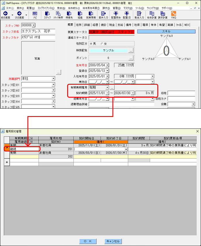
Task: Open the 有期無期雇用 dropdown list
Action: click(107, 87)
